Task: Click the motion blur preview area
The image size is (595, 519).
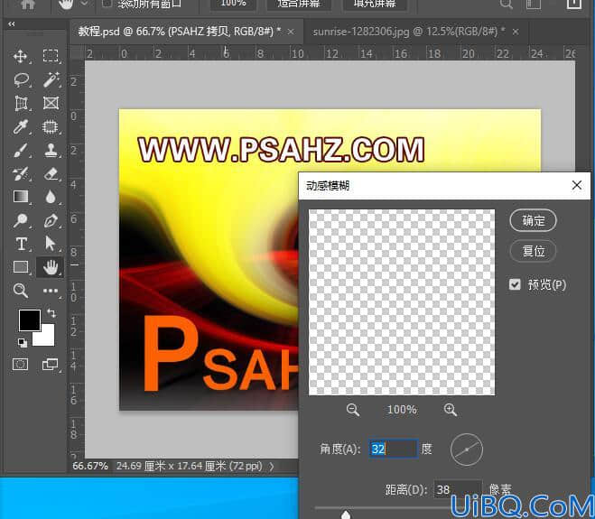Action: click(x=402, y=302)
